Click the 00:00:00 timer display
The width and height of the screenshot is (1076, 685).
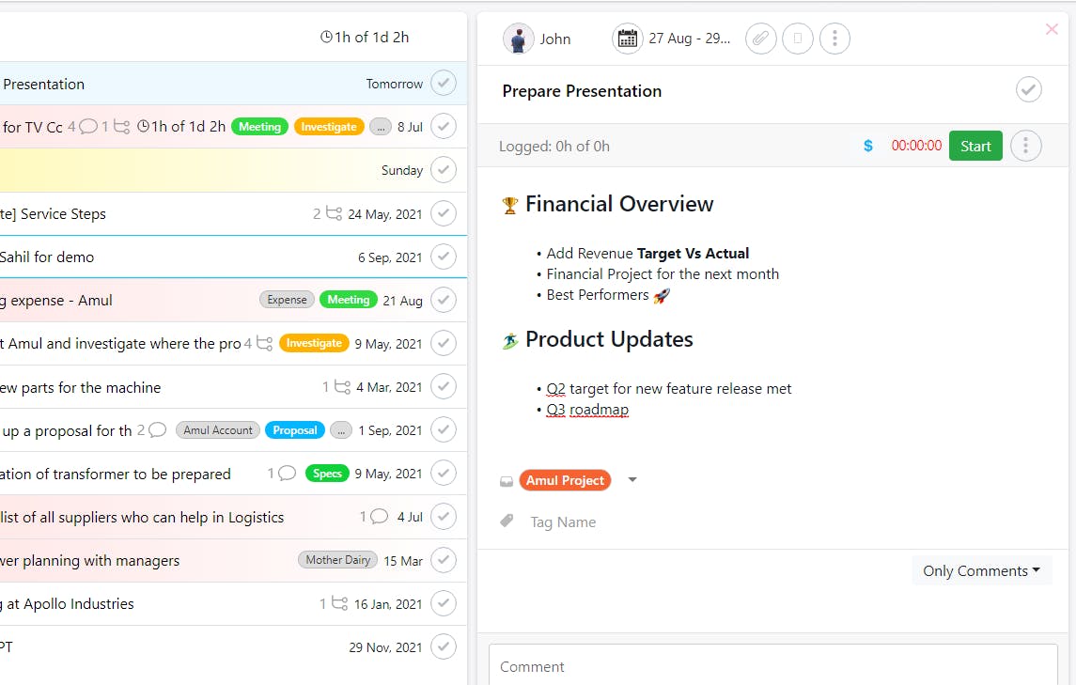[916, 146]
